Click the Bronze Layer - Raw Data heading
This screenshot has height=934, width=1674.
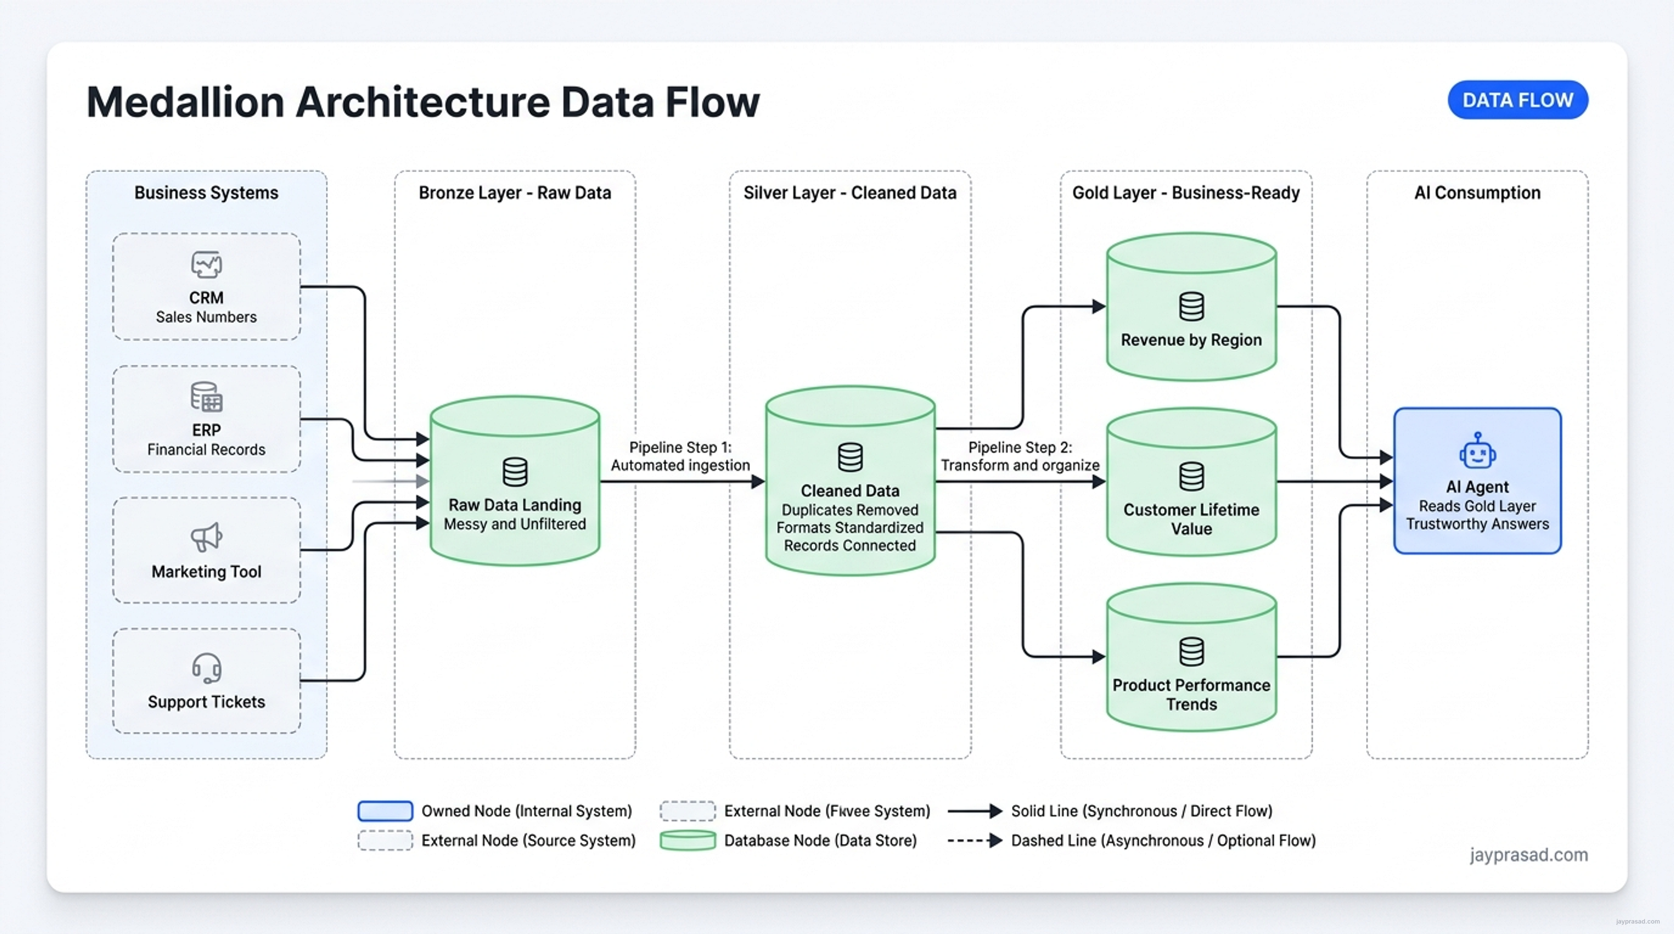click(515, 193)
